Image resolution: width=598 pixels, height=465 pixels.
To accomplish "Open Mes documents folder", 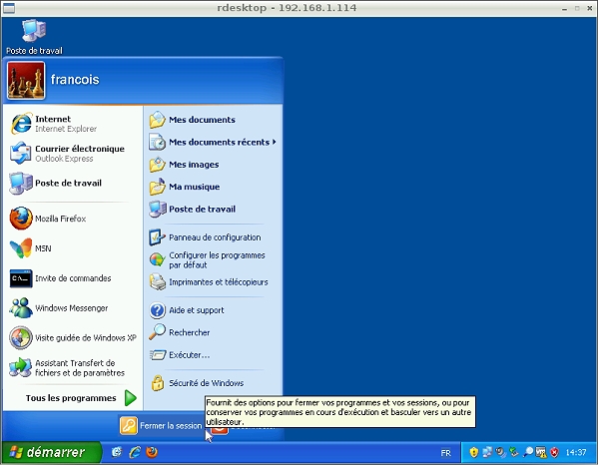I will (x=213, y=120).
